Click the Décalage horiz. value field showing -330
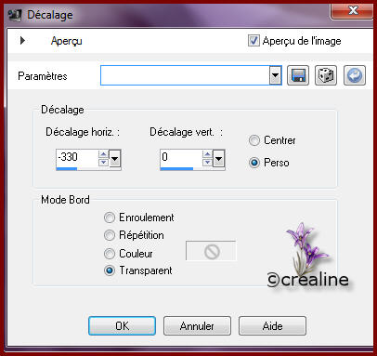377x356 pixels. tap(77, 157)
